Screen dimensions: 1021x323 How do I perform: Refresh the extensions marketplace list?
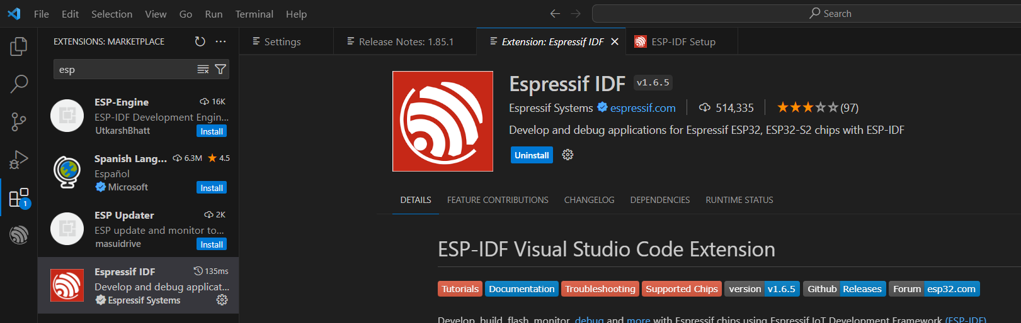pos(200,41)
